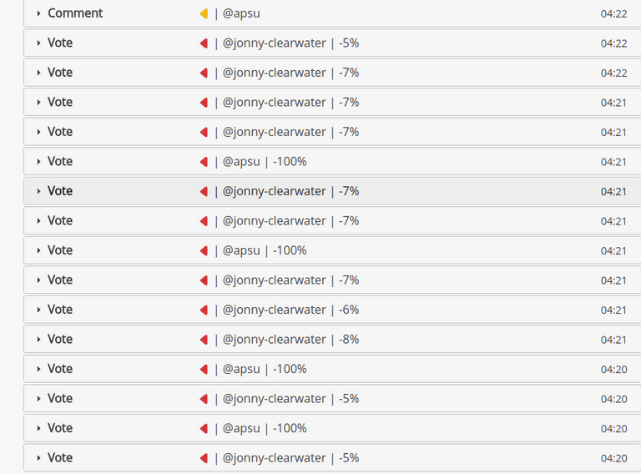Open @apsu profile from the Comment row

point(241,13)
